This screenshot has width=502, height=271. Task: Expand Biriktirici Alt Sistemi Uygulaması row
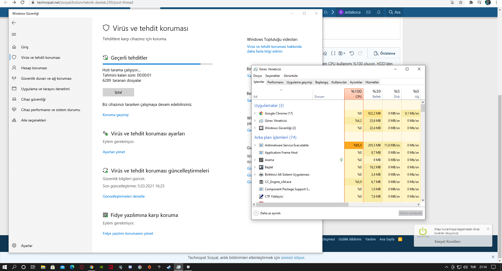(x=255, y=175)
